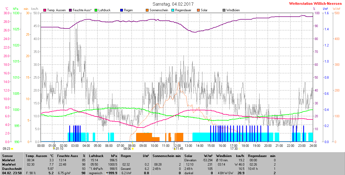Click the '1.6' l/m² axis label
The image size is (345, 175).
coord(326,13)
